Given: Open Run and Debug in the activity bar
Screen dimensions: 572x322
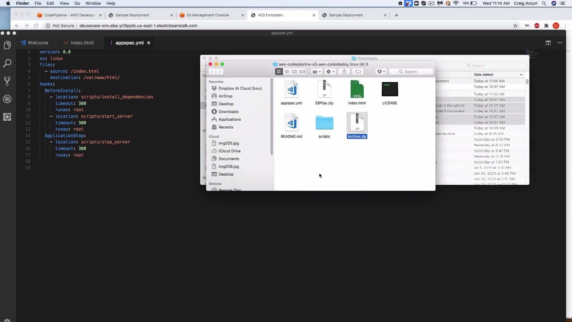Looking at the screenshot, I should tap(7, 99).
